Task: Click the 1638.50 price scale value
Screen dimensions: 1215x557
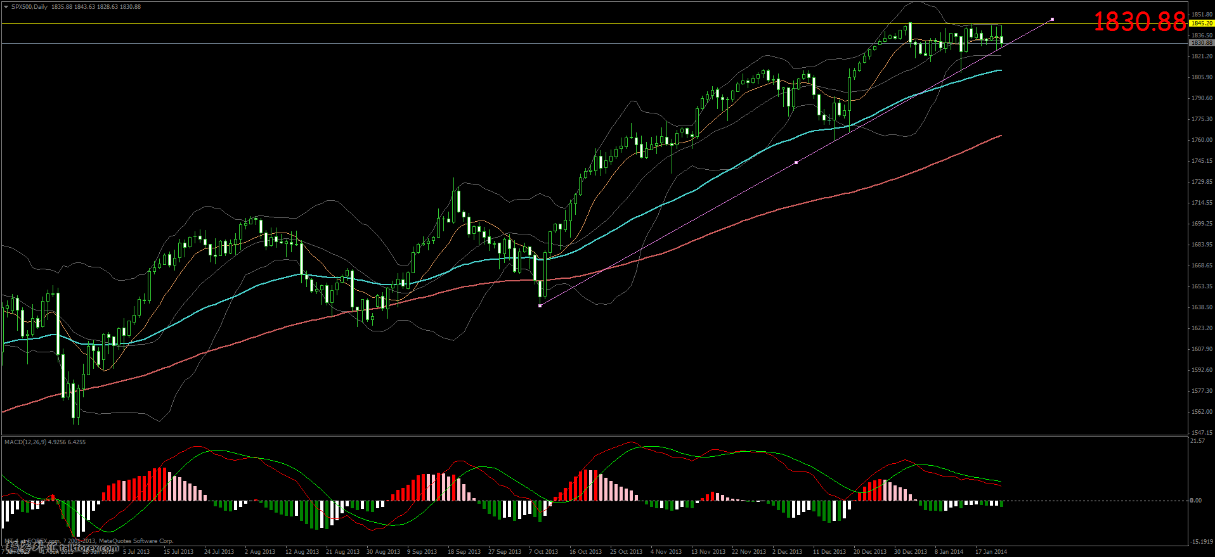Action: pos(1202,307)
